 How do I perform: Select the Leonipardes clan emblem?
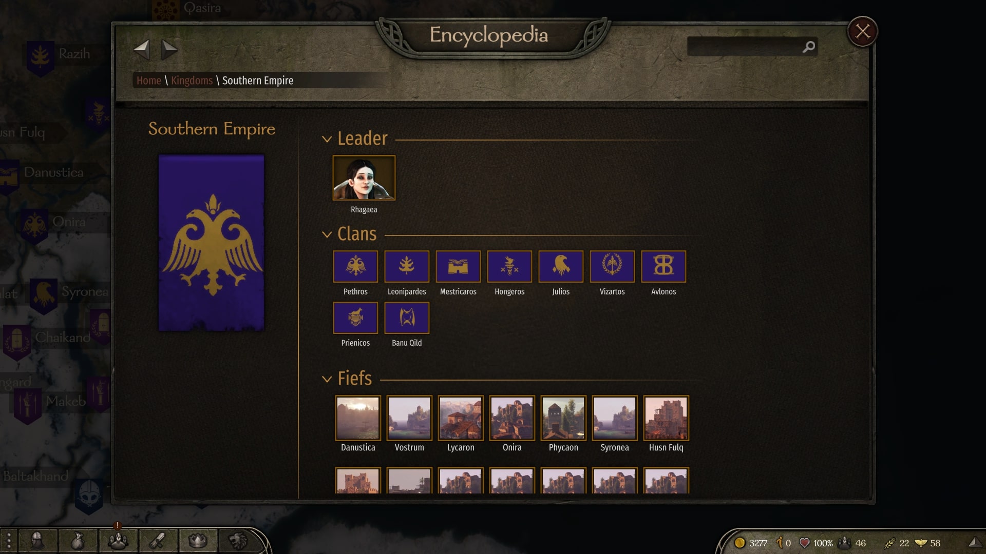[407, 266]
